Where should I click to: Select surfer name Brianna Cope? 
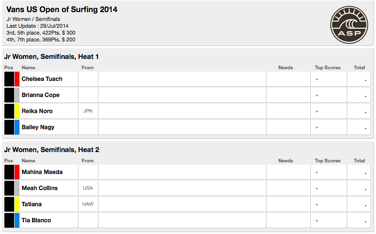coord(40,95)
